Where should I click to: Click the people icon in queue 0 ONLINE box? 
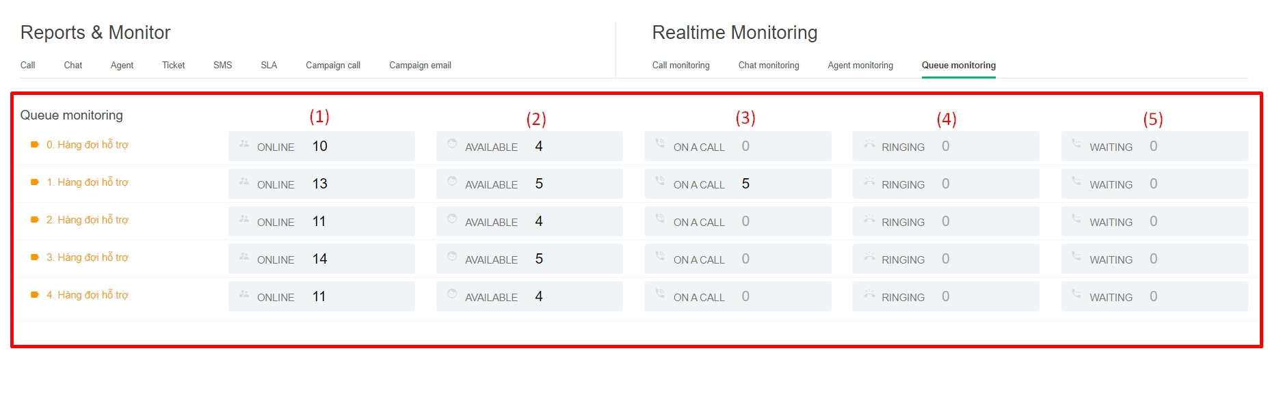[243, 144]
